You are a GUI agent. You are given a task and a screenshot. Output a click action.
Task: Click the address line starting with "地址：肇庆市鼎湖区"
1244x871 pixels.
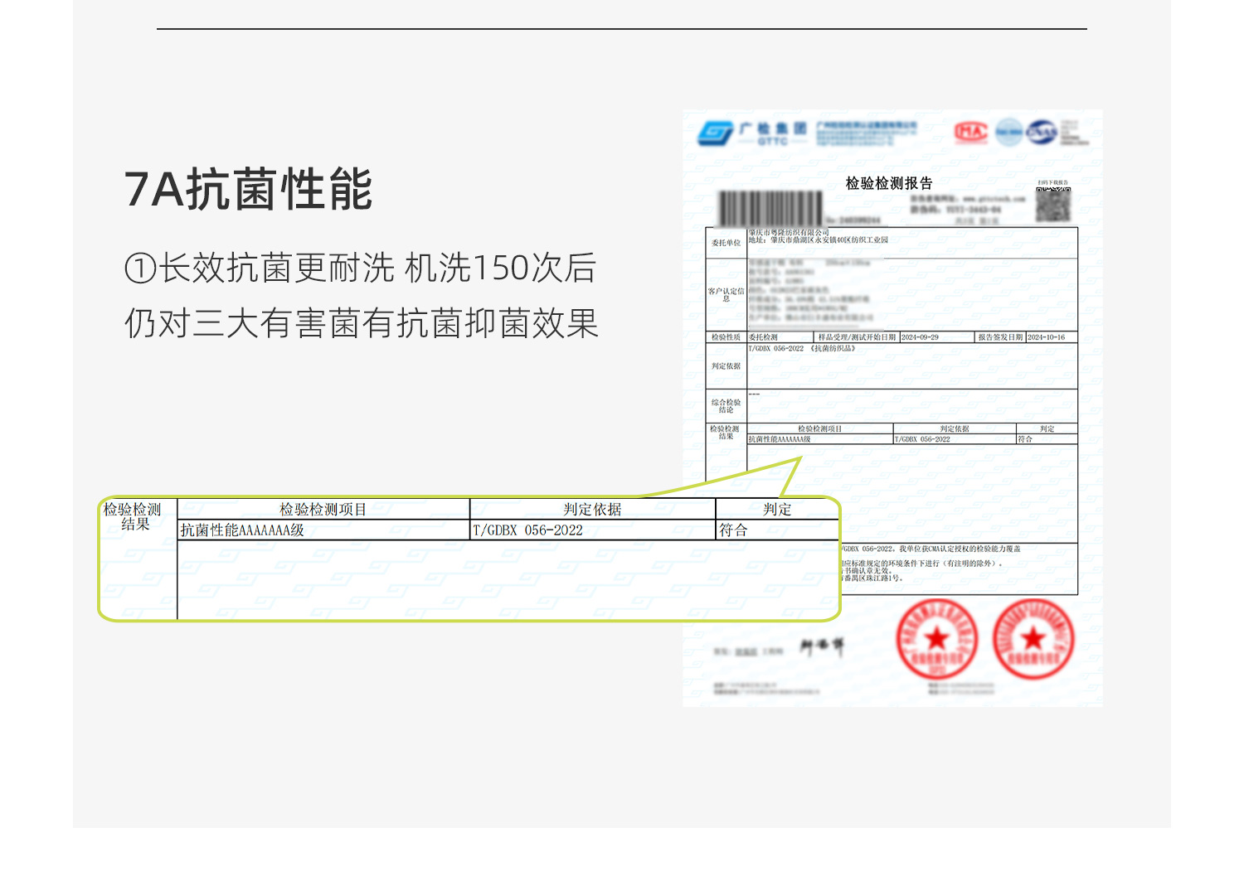pos(818,240)
